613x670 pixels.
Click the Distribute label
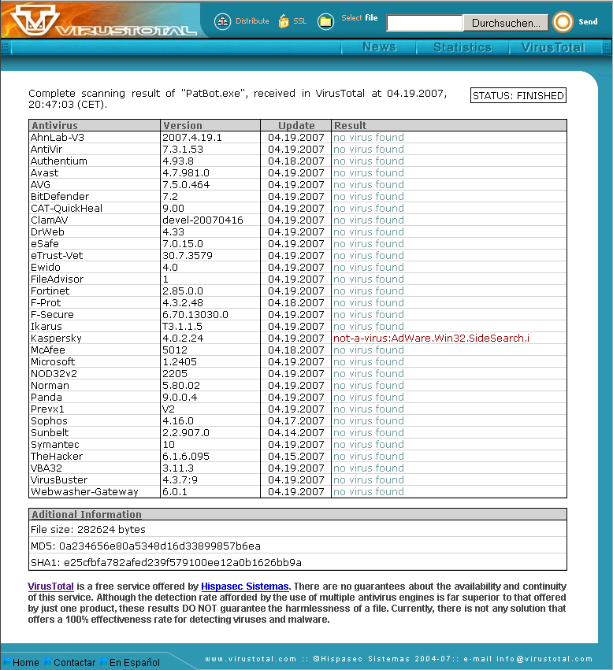[x=252, y=21]
